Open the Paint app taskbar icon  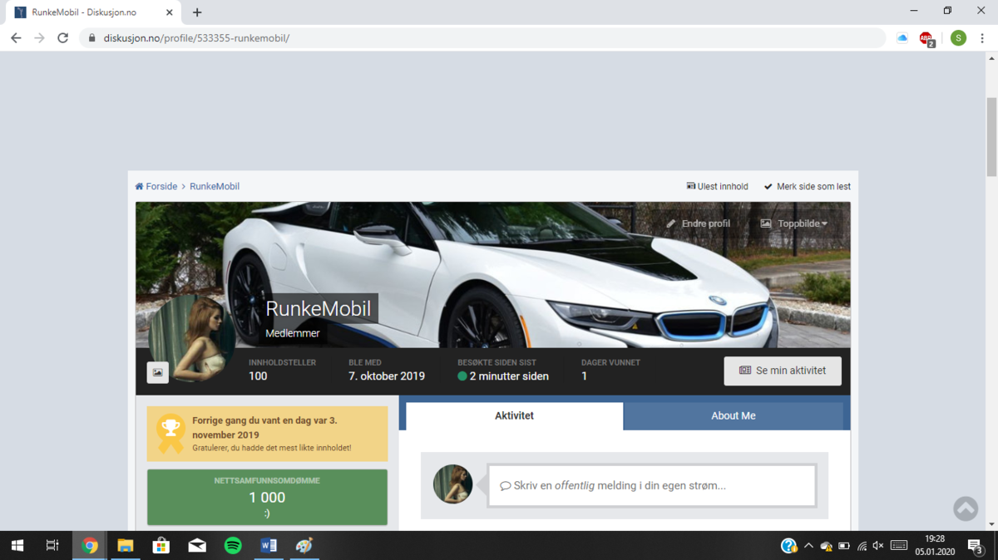[304, 546]
